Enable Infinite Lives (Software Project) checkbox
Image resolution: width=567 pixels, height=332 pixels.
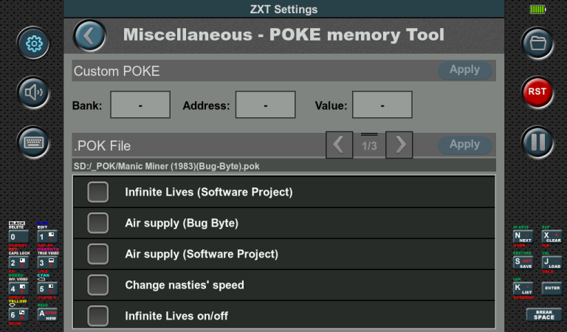coord(98,192)
